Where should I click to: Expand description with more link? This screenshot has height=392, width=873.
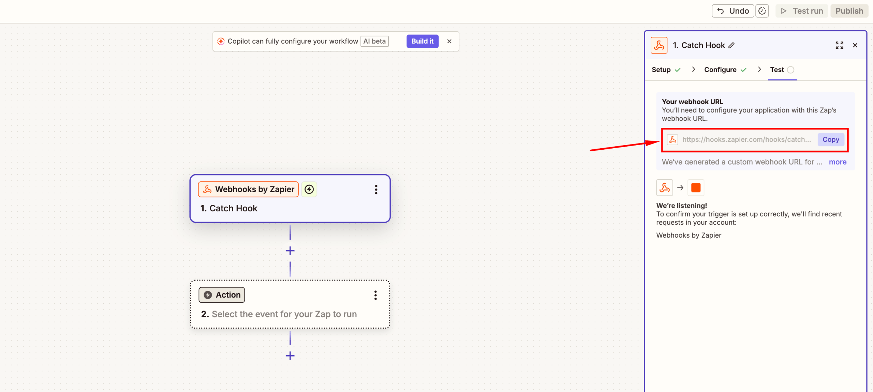(838, 162)
